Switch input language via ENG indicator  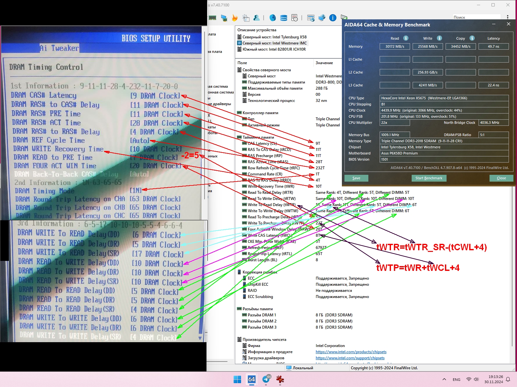coord(457,379)
